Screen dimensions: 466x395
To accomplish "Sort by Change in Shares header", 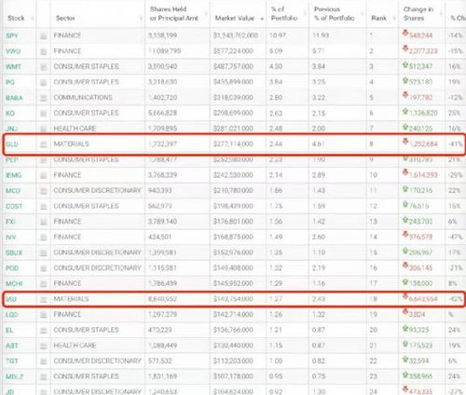I will [x=418, y=14].
